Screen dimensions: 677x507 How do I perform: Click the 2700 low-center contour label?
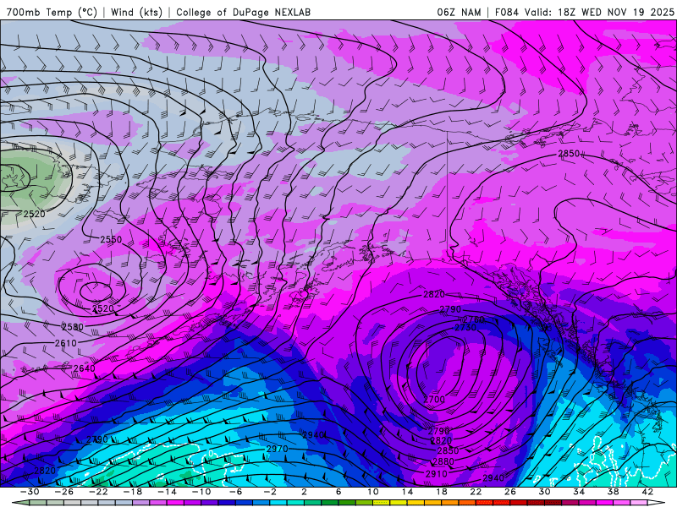pyautogui.click(x=434, y=399)
